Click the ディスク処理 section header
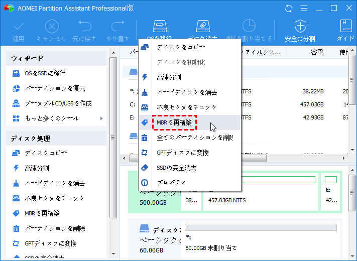 point(56,139)
